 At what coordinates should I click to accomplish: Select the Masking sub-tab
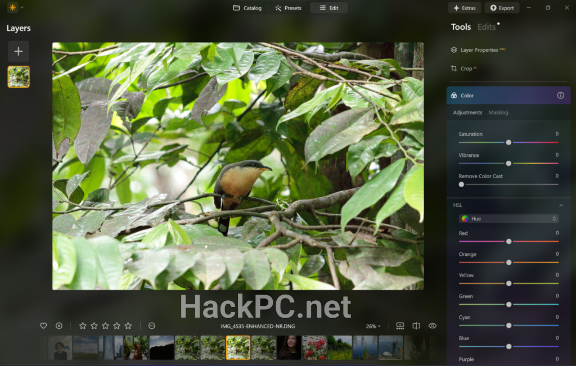point(498,112)
